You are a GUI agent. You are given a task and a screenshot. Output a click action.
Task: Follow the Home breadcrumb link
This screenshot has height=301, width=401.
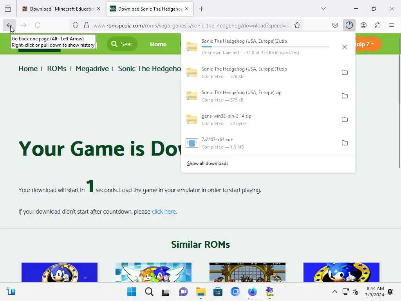28,69
